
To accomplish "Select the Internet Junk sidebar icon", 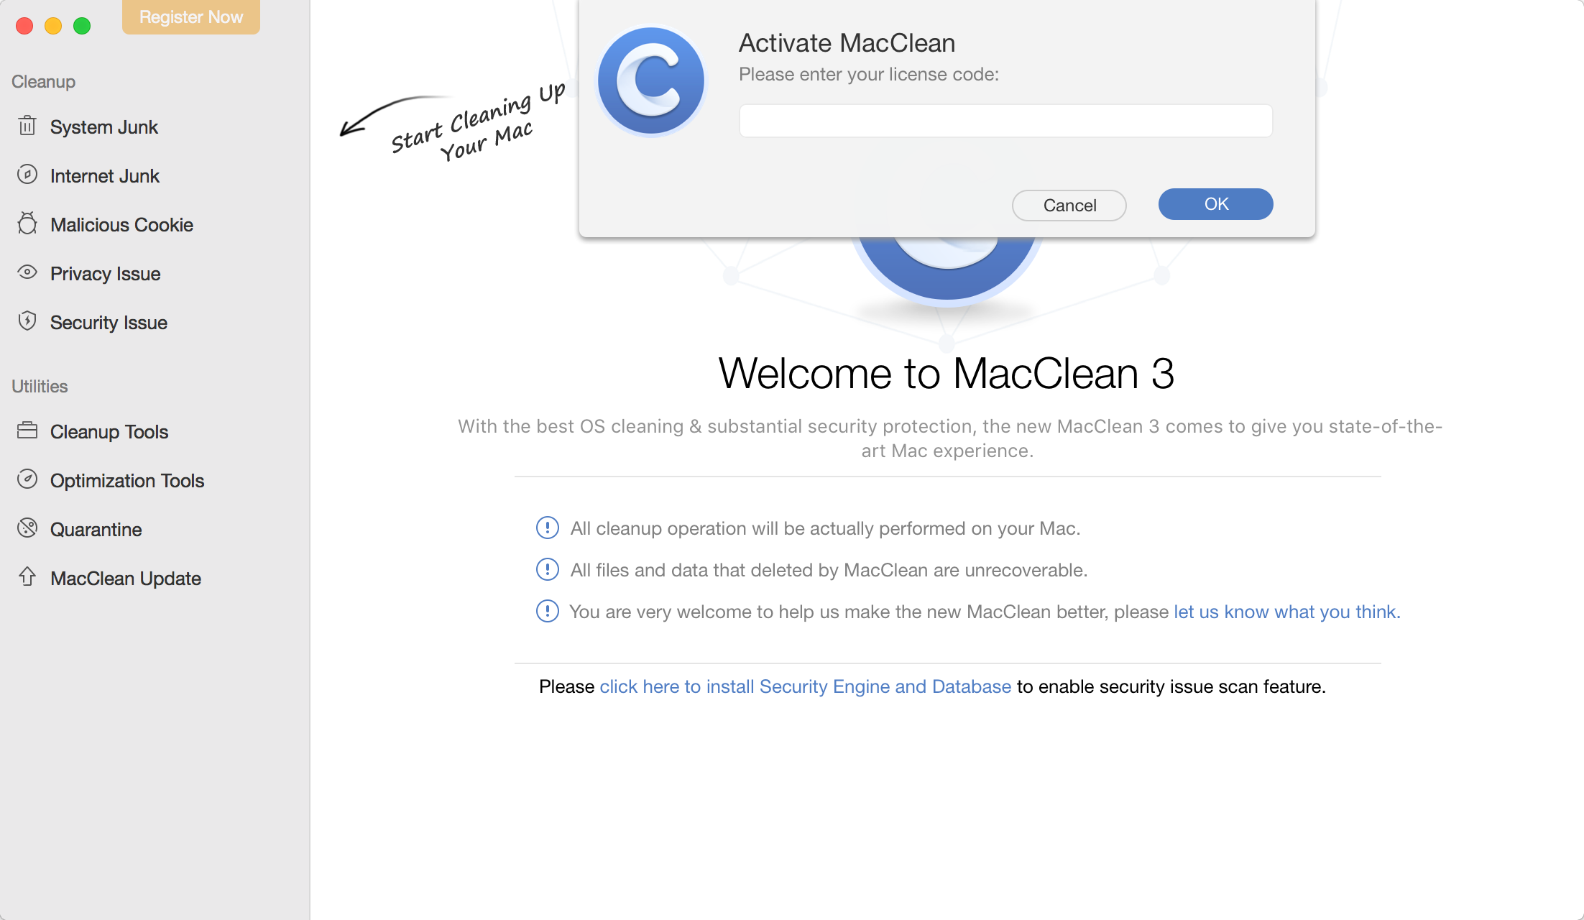I will pyautogui.click(x=27, y=175).
